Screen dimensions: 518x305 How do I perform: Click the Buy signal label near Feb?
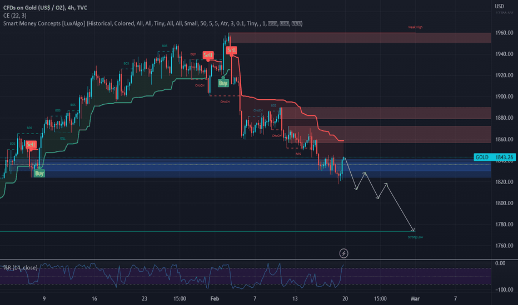pos(223,83)
